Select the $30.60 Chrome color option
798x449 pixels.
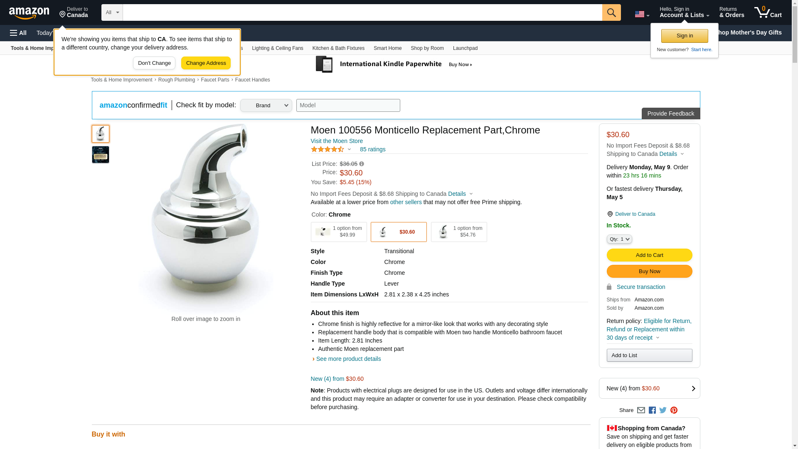coord(398,232)
